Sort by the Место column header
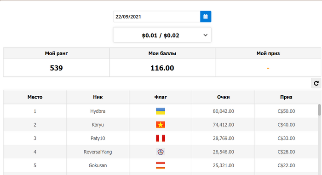The height and width of the screenshot is (175, 322). point(35,97)
